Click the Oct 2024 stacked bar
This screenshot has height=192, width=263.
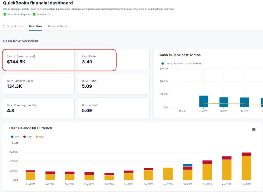click(109, 176)
